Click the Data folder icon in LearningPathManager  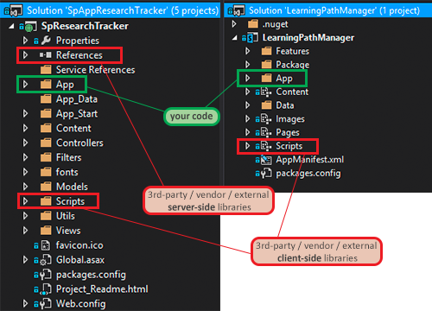coord(266,105)
